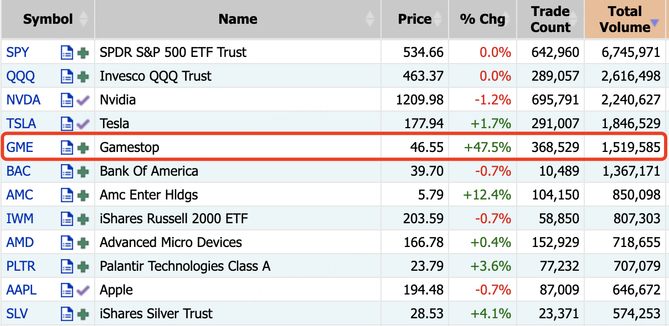Image resolution: width=669 pixels, height=326 pixels.
Task: Sort by the Trade Count column header
Action: [x=550, y=19]
